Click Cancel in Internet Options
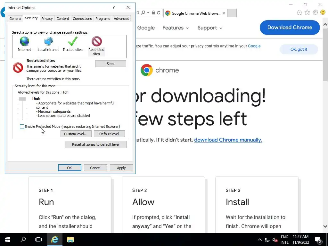 click(95, 168)
